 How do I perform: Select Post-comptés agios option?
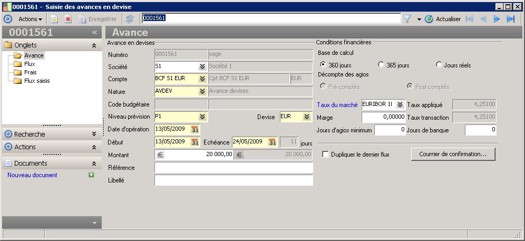pos(410,86)
